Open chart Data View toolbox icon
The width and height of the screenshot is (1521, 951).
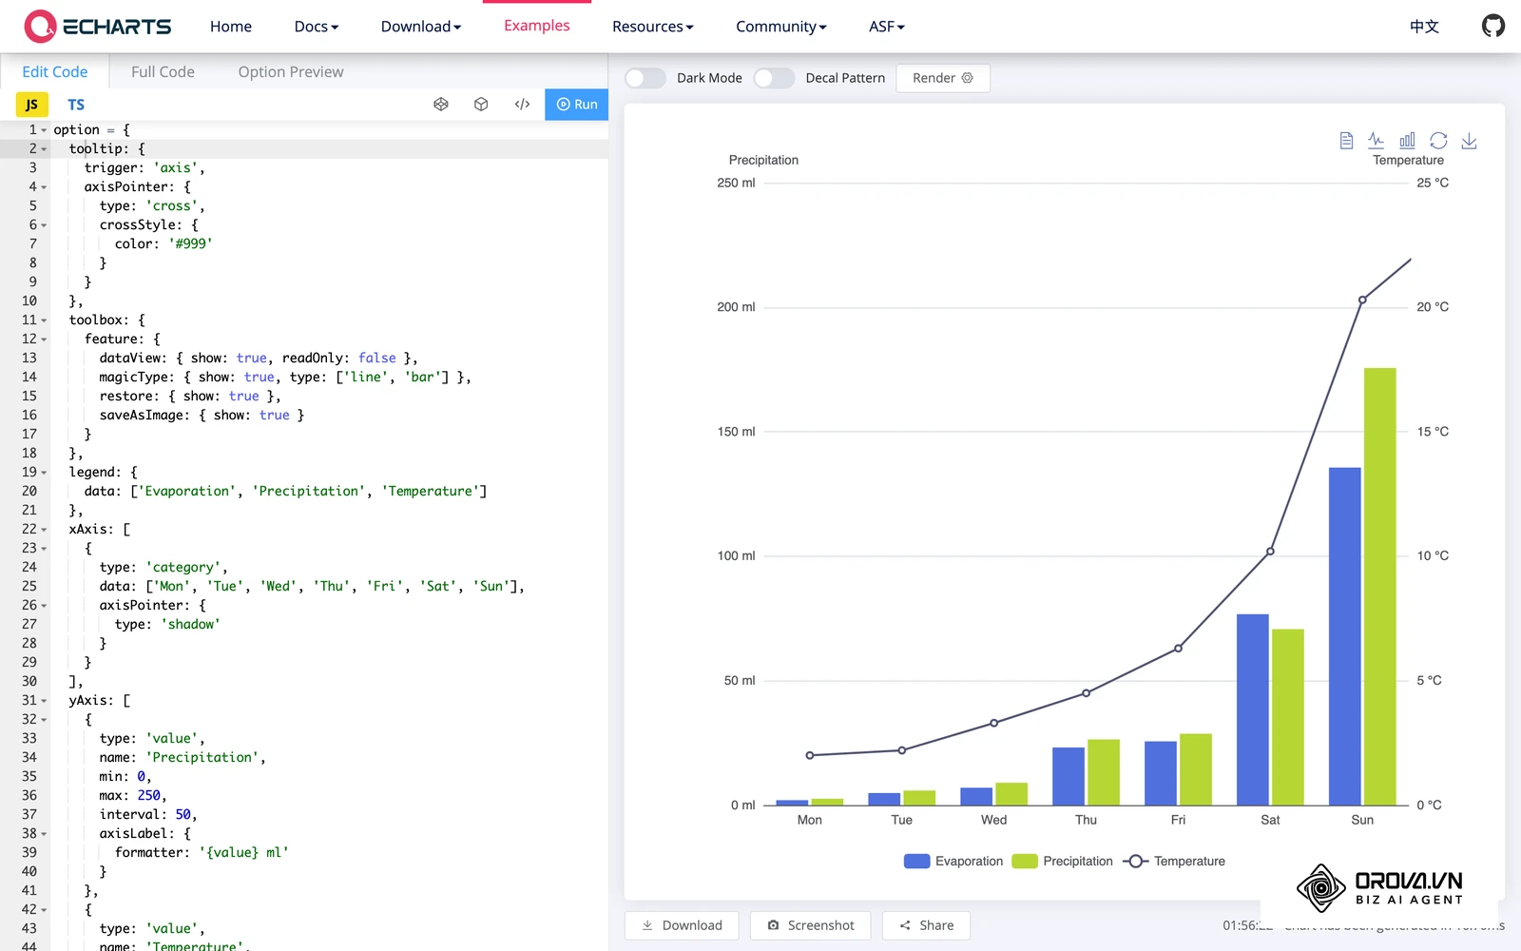point(1346,141)
